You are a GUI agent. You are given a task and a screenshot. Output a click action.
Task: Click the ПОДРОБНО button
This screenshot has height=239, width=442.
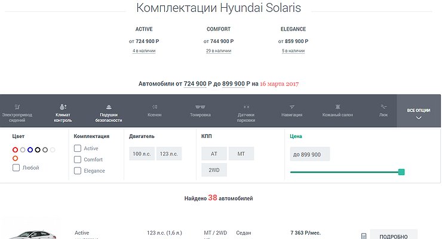(394, 235)
